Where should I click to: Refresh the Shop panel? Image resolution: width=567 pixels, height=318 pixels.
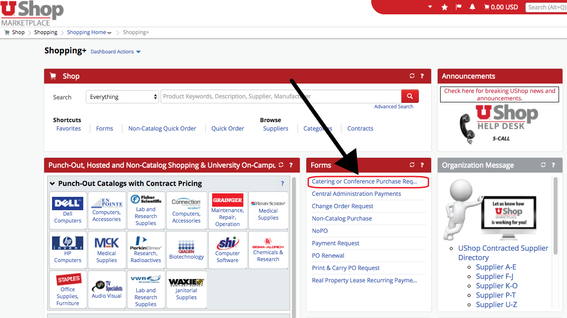[x=412, y=76]
